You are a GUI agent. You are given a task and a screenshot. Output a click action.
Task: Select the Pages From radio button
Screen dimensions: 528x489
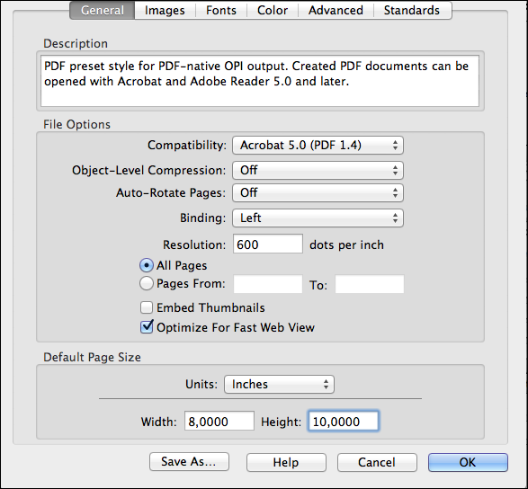[x=147, y=283]
